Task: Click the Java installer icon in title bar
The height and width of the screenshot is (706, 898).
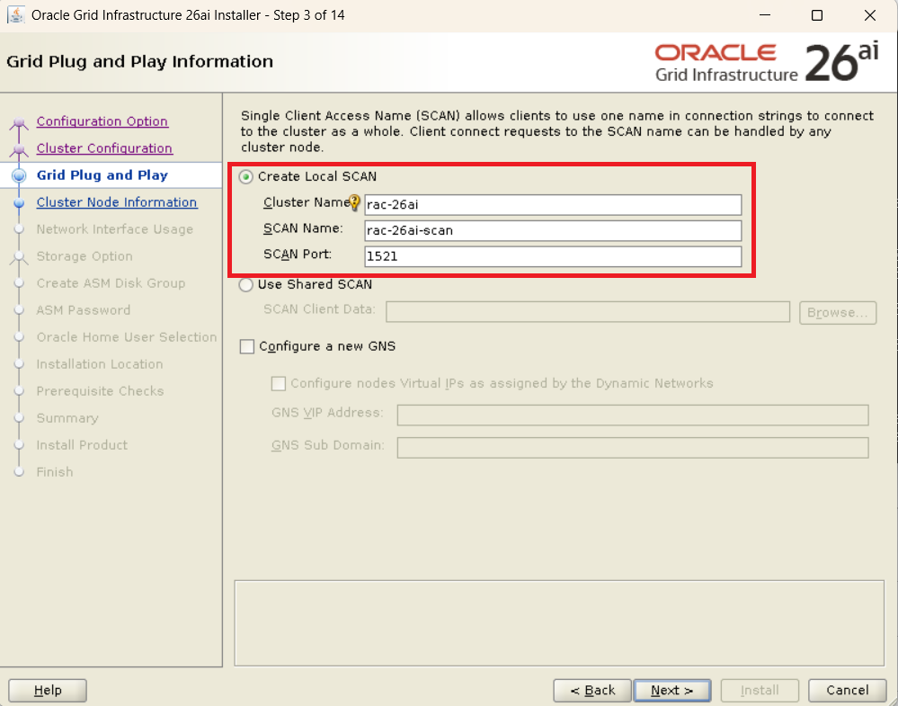Action: click(x=16, y=15)
